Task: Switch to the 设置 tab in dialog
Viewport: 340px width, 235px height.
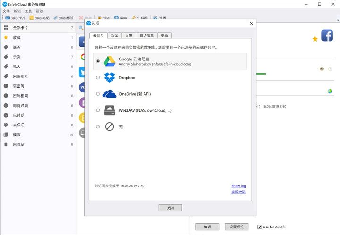Action: click(x=129, y=35)
